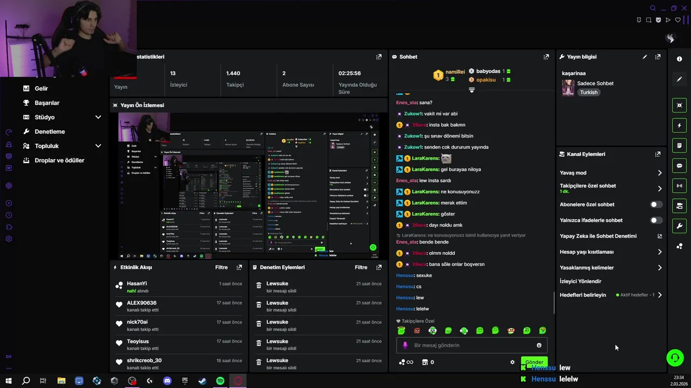
Task: Click the snapshot icon in browser toolbar
Action: pos(648,20)
